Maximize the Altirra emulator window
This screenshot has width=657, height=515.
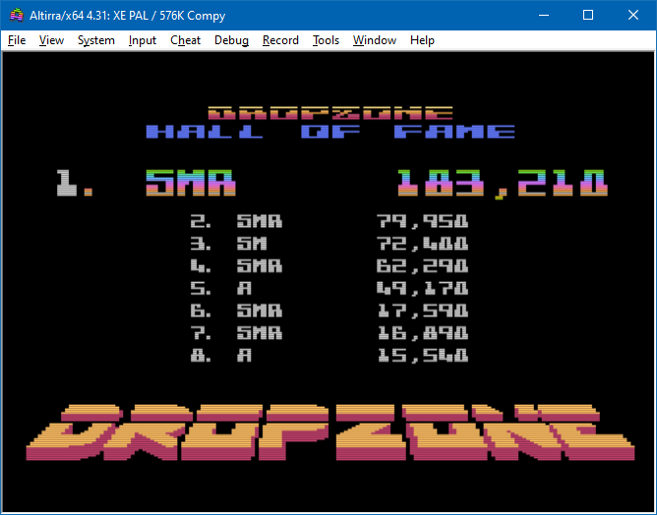(x=587, y=16)
